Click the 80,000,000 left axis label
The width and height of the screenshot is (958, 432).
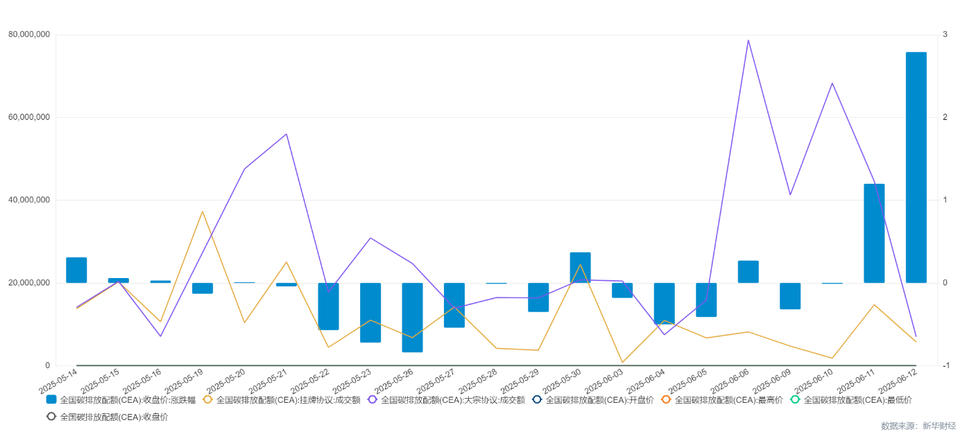[28, 35]
